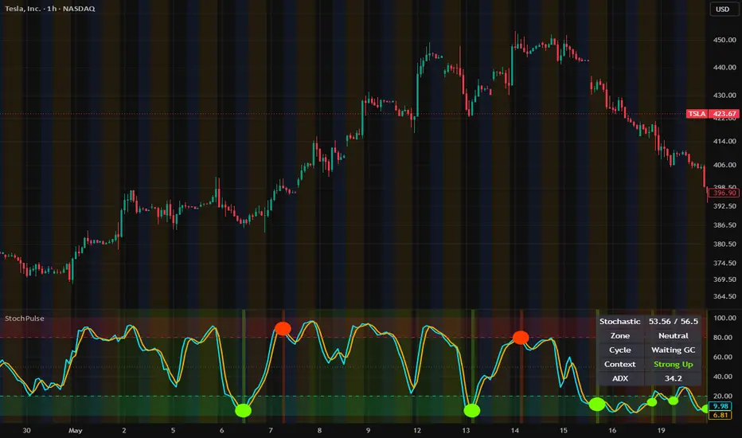Click the 30 date on the time axis
The height and width of the screenshot is (438, 742).
26,430
